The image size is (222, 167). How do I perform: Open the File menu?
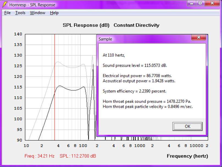7,13
